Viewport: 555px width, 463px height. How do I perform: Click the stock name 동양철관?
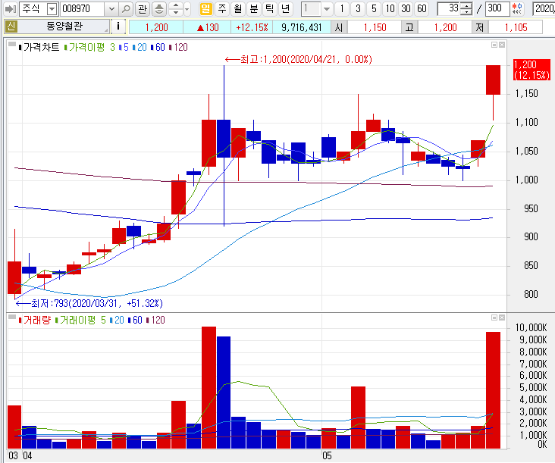point(64,27)
